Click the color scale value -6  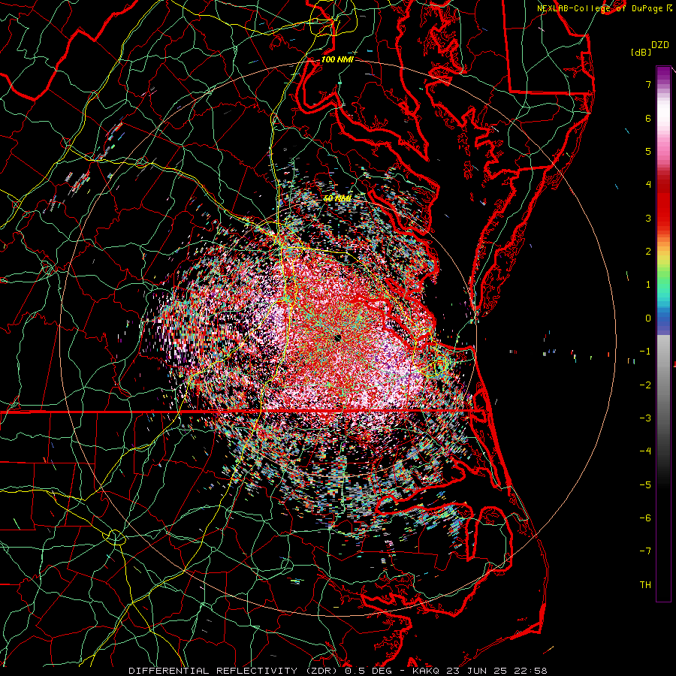[645, 518]
